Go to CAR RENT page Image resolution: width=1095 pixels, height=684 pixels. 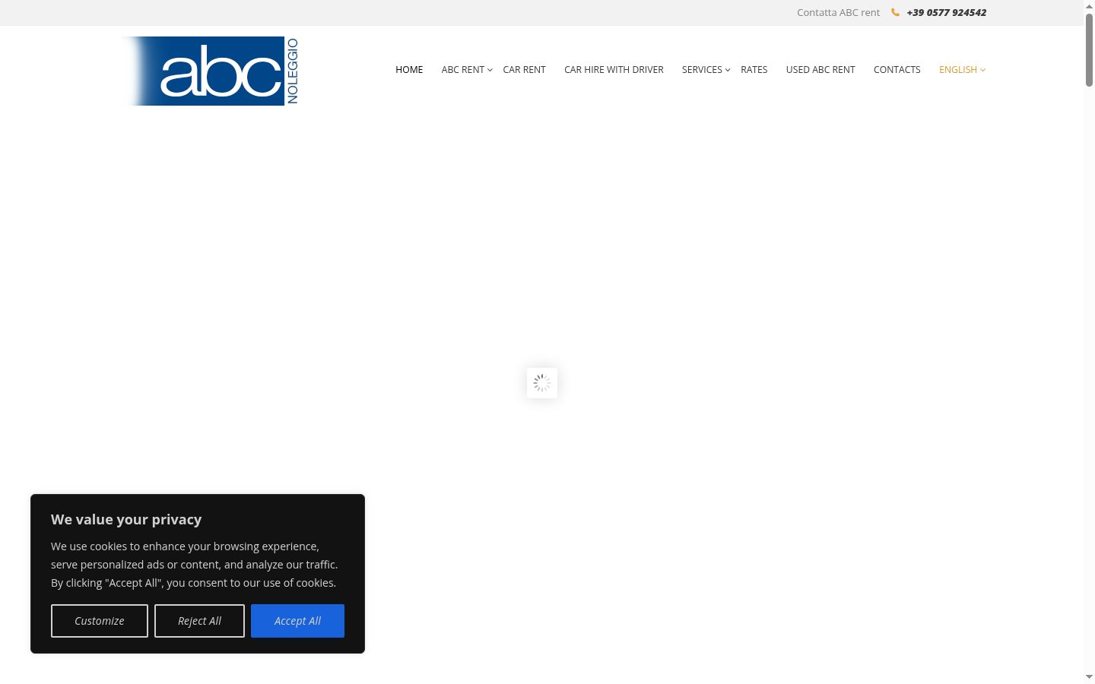click(x=524, y=69)
